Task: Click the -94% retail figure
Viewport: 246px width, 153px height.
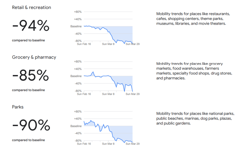Action: (x=31, y=25)
